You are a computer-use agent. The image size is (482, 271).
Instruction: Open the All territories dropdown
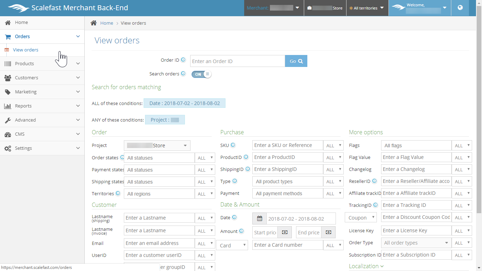coord(368,8)
